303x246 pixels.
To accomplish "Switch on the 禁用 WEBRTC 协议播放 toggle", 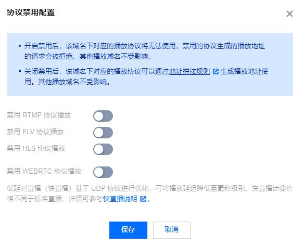I will 103,172.
